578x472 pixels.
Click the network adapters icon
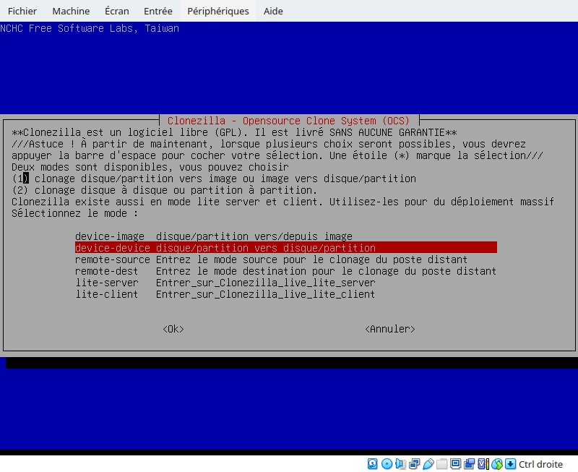[x=414, y=464]
